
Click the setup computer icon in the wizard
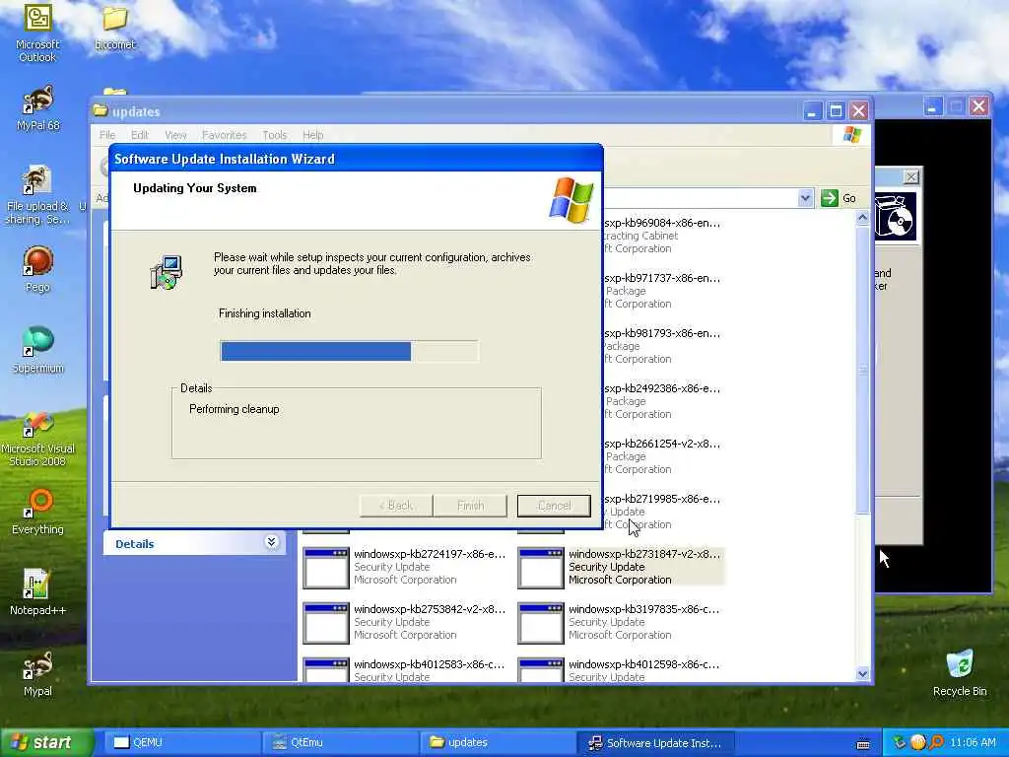166,272
